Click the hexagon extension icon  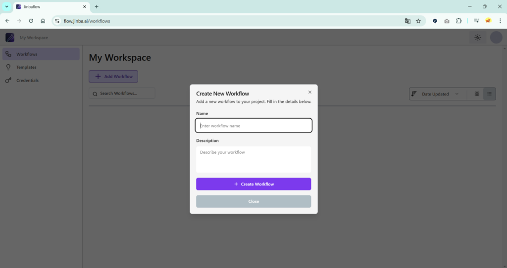pyautogui.click(x=435, y=21)
